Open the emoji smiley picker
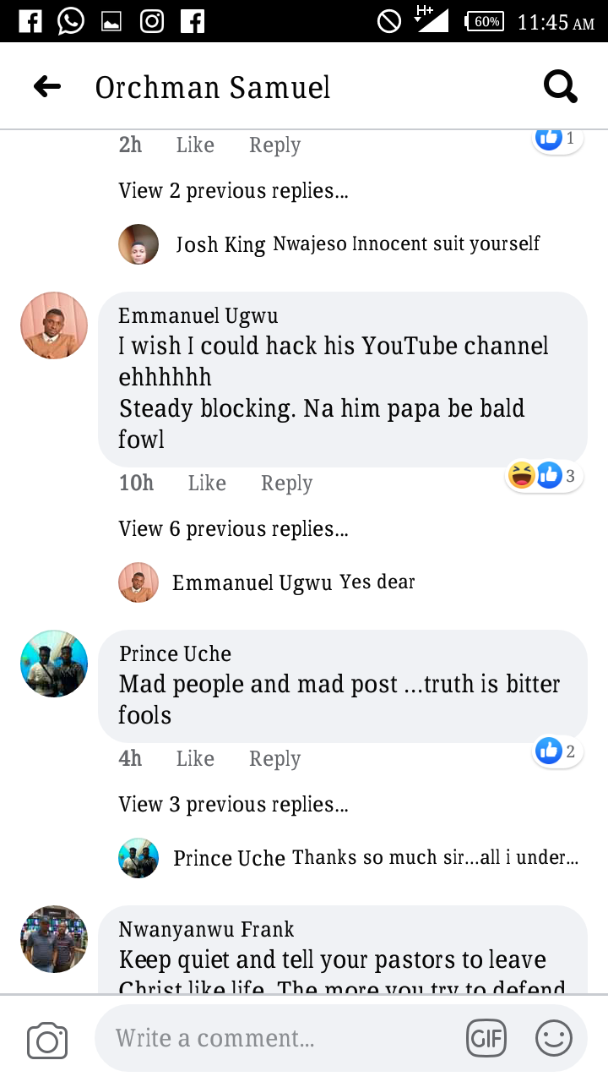Viewport: 608px width, 1082px height. [554, 1038]
